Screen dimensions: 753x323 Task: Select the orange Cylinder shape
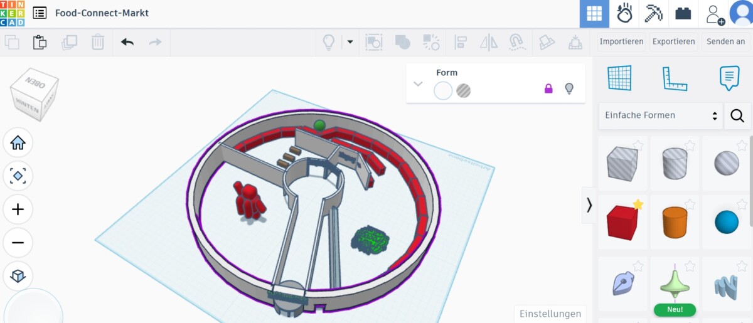click(x=675, y=222)
